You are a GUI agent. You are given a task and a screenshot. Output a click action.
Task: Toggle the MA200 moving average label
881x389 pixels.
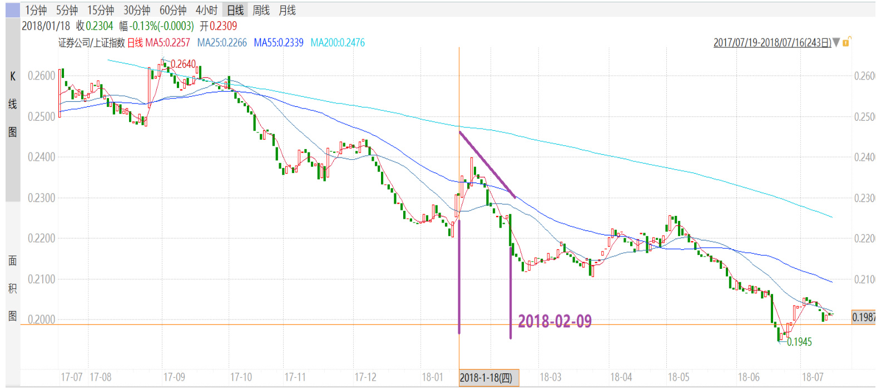338,43
